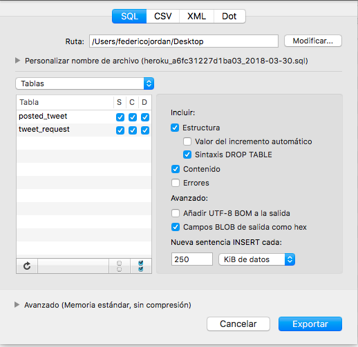Uncheck content column for posted_tweet
The height and width of the screenshot is (347, 358).
coord(133,117)
